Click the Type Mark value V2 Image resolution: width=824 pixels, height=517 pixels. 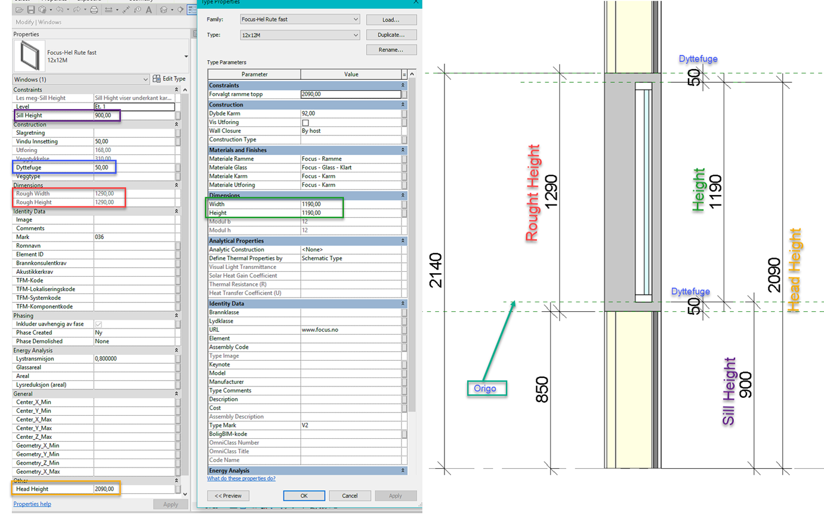pos(350,425)
